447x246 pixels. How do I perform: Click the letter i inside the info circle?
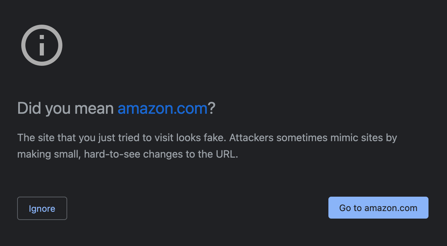click(x=42, y=45)
